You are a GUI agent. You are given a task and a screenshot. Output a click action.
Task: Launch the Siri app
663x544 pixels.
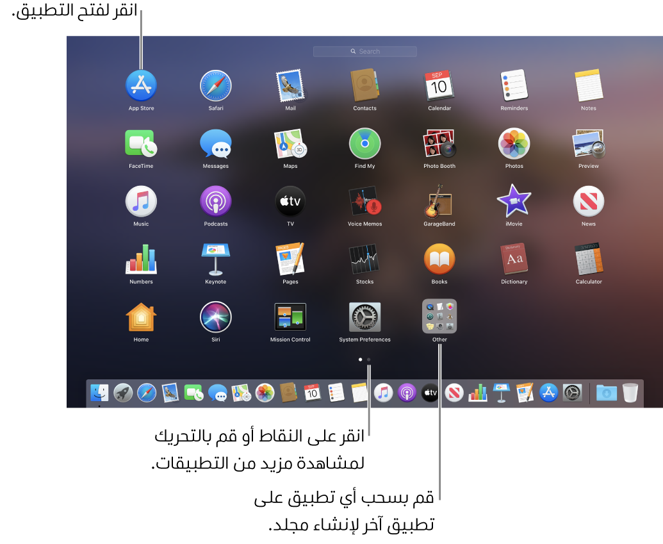(216, 317)
